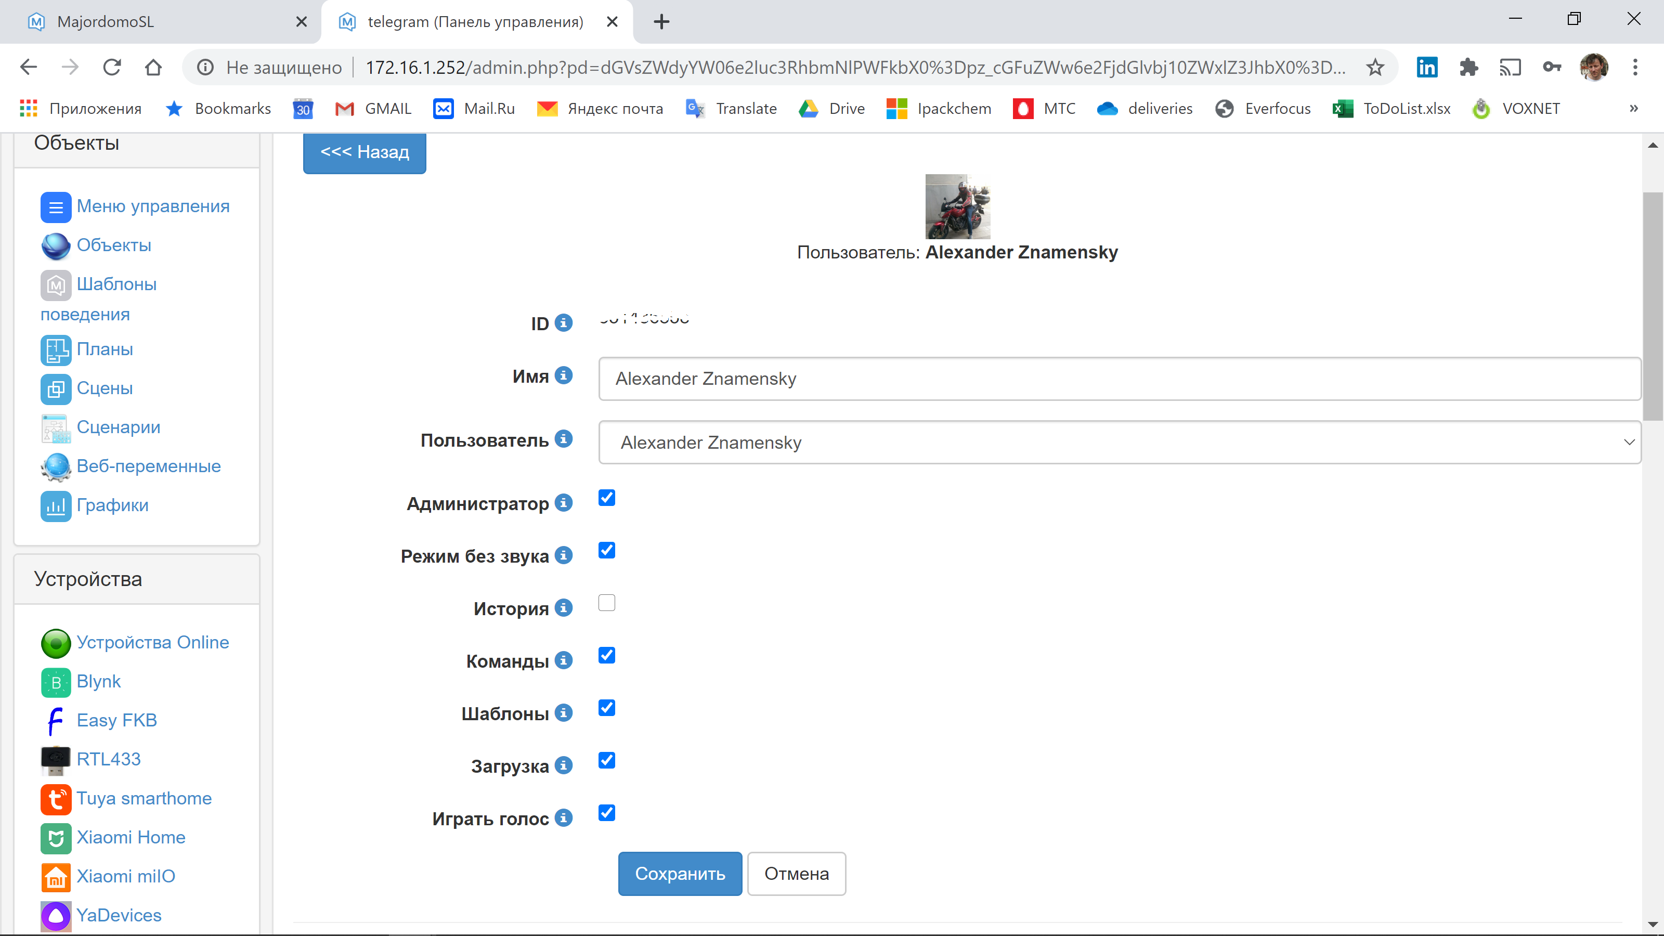Select the Tuya smarthome icon

pos(56,799)
